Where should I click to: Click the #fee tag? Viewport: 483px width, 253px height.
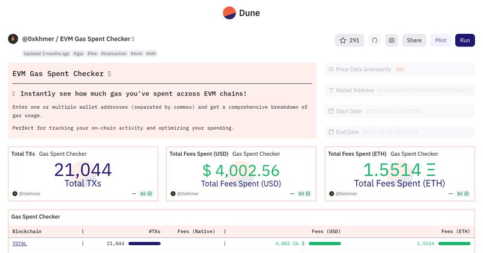[x=92, y=54]
